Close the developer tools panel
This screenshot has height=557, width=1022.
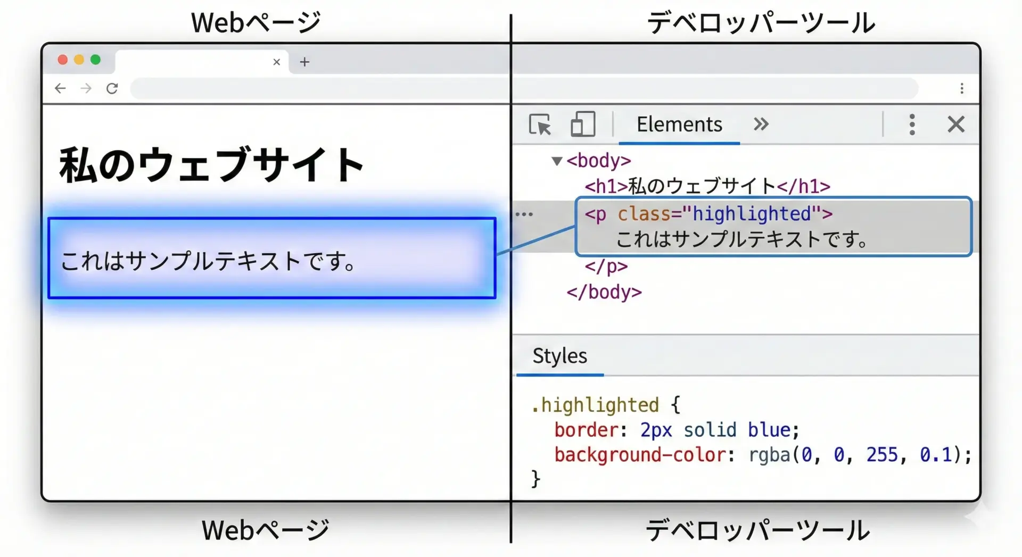956,125
